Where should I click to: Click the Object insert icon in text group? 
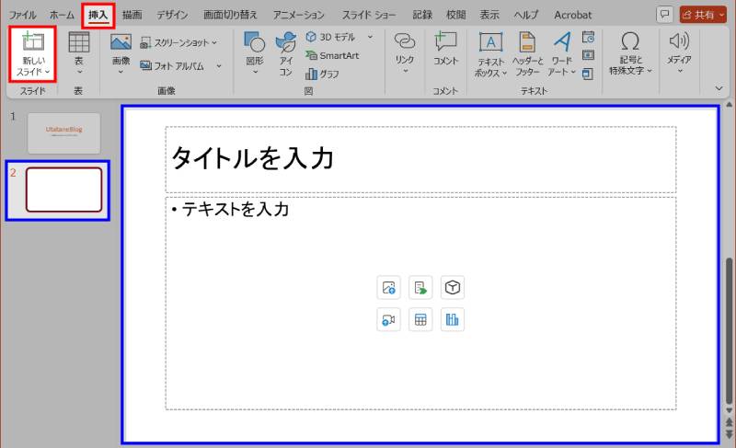588,74
